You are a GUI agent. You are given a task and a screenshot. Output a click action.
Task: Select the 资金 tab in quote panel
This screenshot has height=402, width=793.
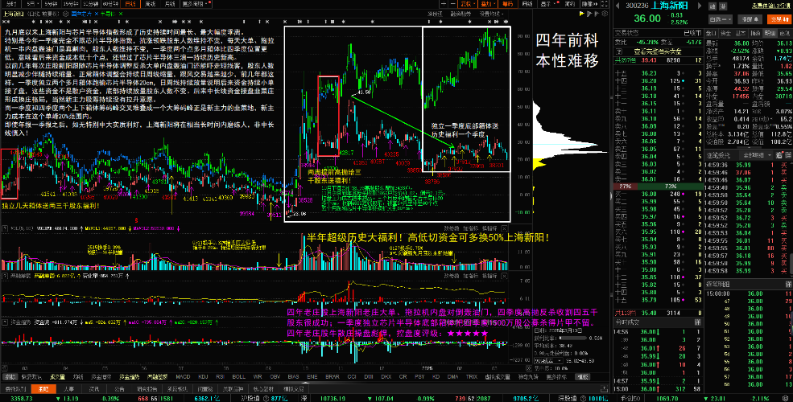(x=725, y=33)
